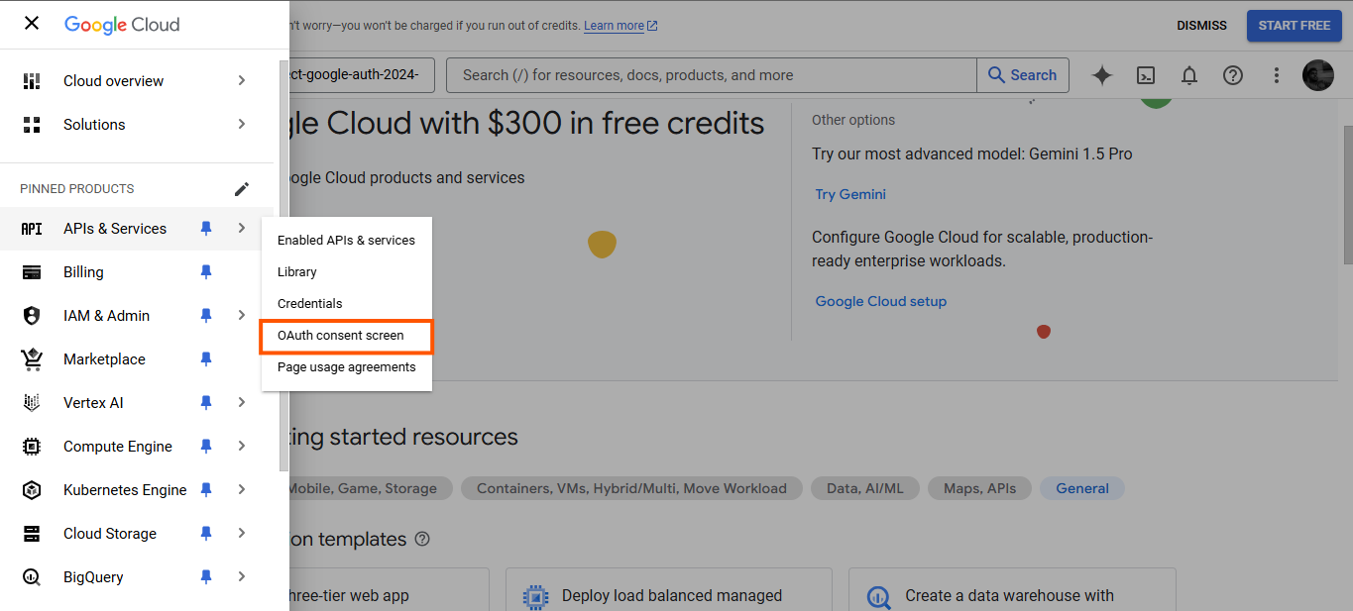This screenshot has width=1353, height=611.
Task: Unpin Billing from pinned products
Action: click(x=205, y=271)
